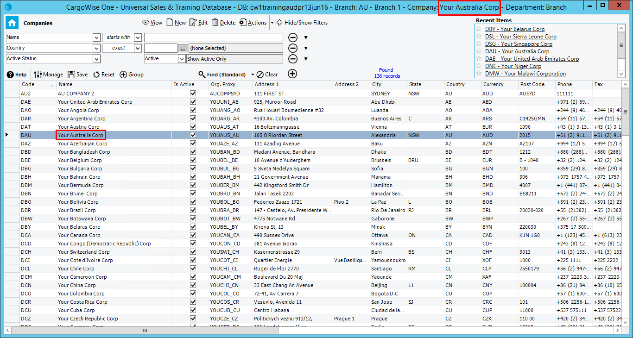Toggle Is Active for Your Canada Corp

point(193,235)
